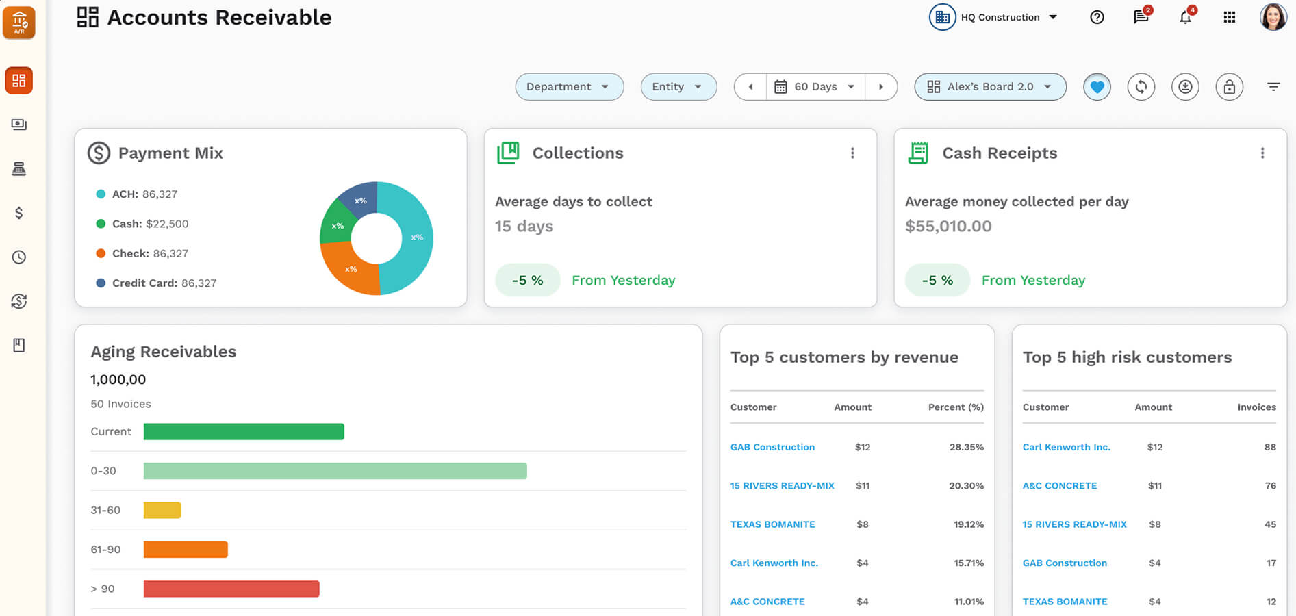
Task: Open GAB Construction in top revenue customers
Action: (772, 447)
